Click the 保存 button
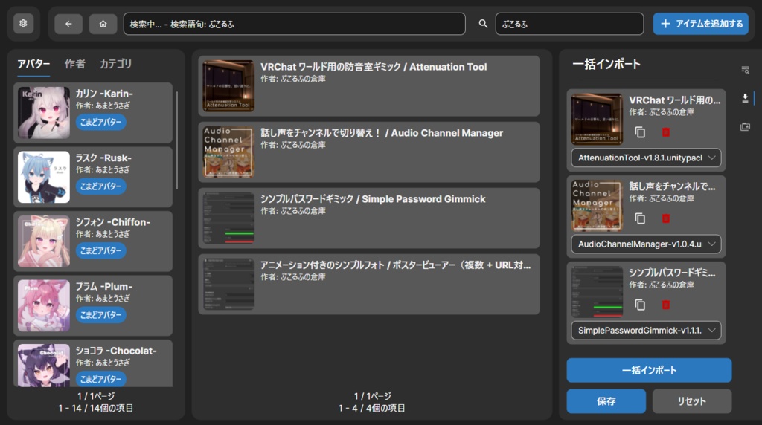Viewport: 762px width, 425px height. click(x=606, y=401)
